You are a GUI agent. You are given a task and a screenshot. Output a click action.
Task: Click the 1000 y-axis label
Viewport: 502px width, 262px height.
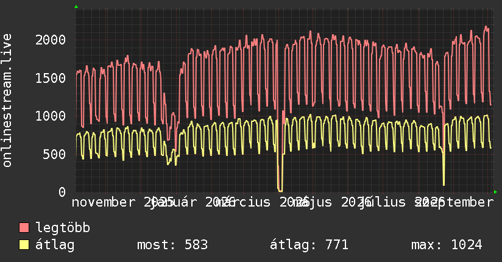pyautogui.click(x=51, y=116)
